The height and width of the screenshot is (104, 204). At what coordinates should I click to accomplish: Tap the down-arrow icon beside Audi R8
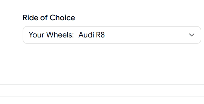click(x=191, y=35)
